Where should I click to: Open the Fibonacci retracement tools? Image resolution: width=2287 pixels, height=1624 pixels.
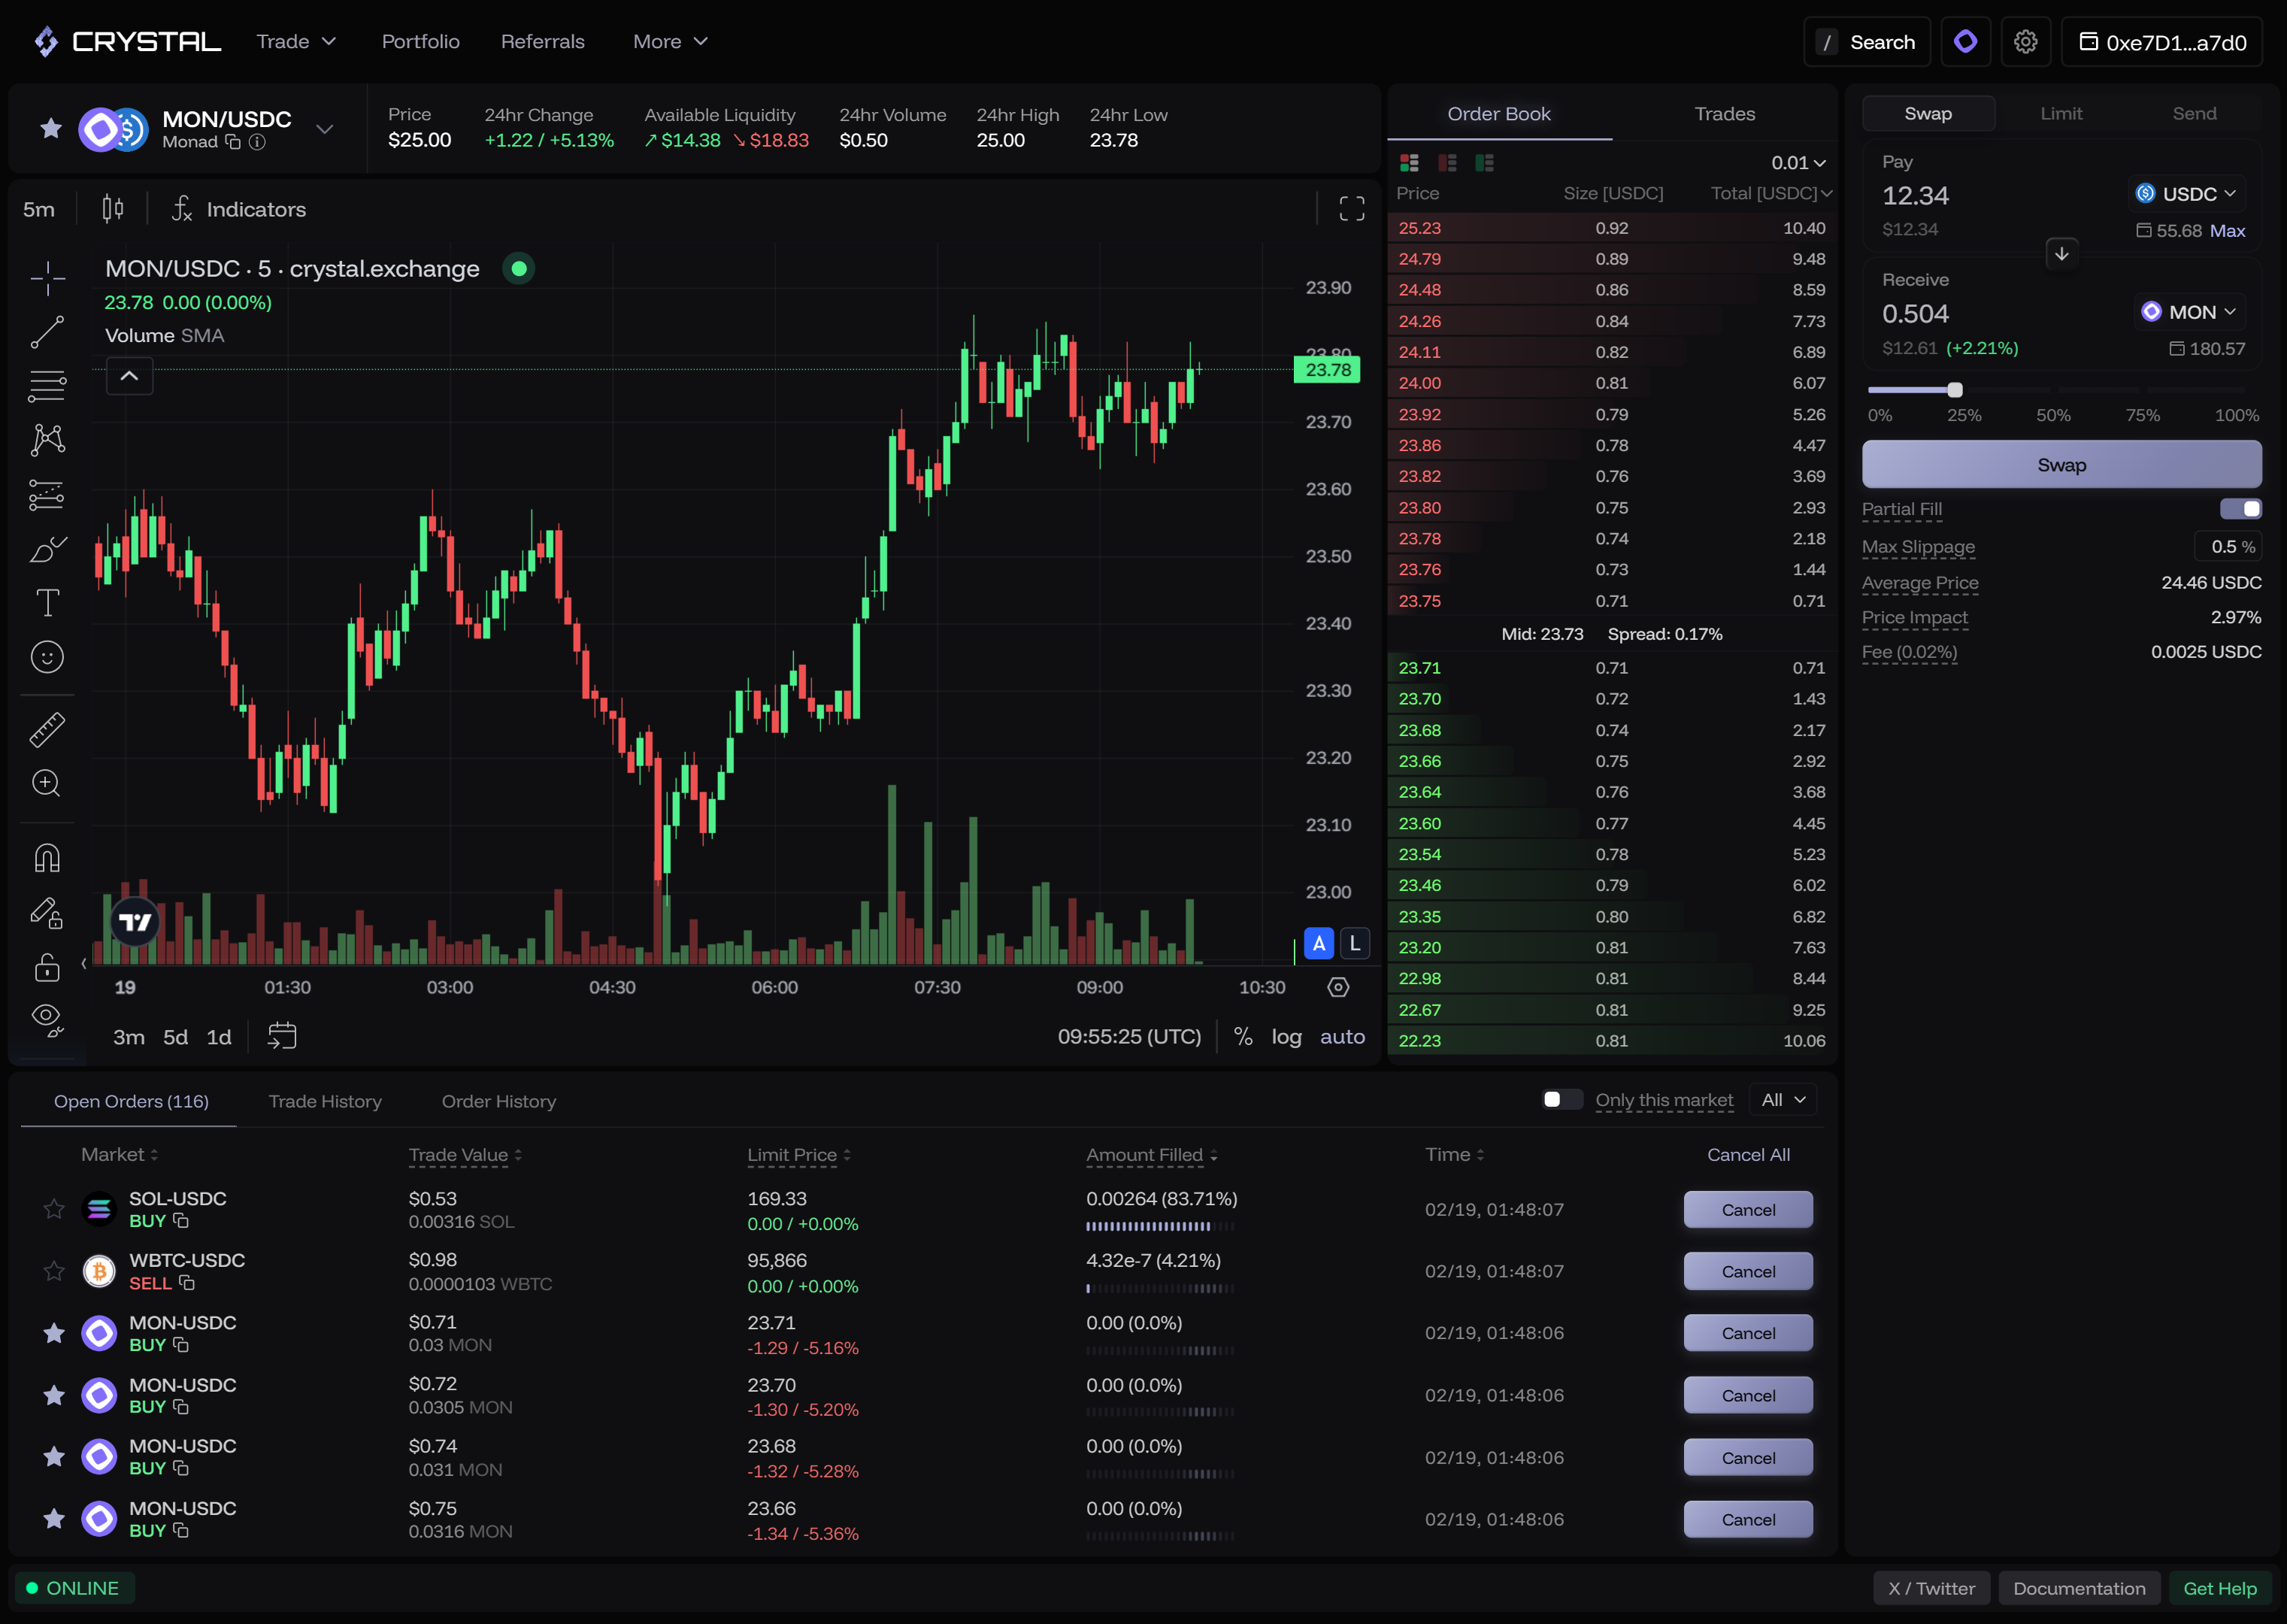pyautogui.click(x=47, y=386)
